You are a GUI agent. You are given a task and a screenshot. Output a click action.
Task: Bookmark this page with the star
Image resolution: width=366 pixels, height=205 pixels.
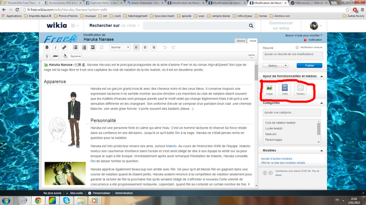point(348,10)
